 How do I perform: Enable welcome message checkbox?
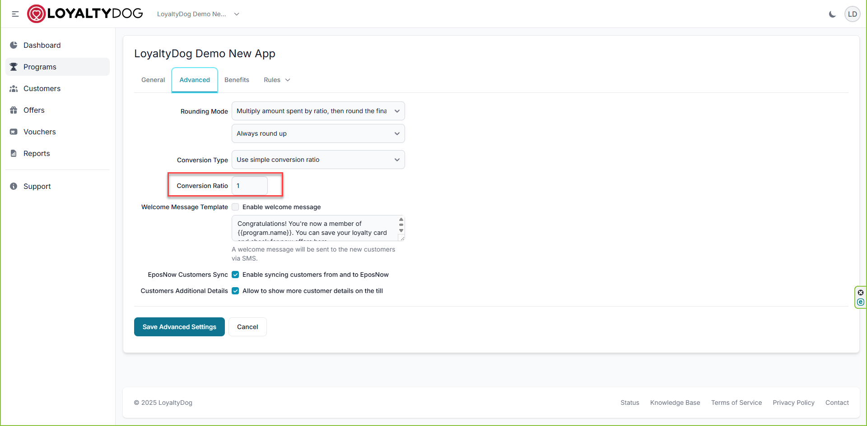(x=235, y=207)
